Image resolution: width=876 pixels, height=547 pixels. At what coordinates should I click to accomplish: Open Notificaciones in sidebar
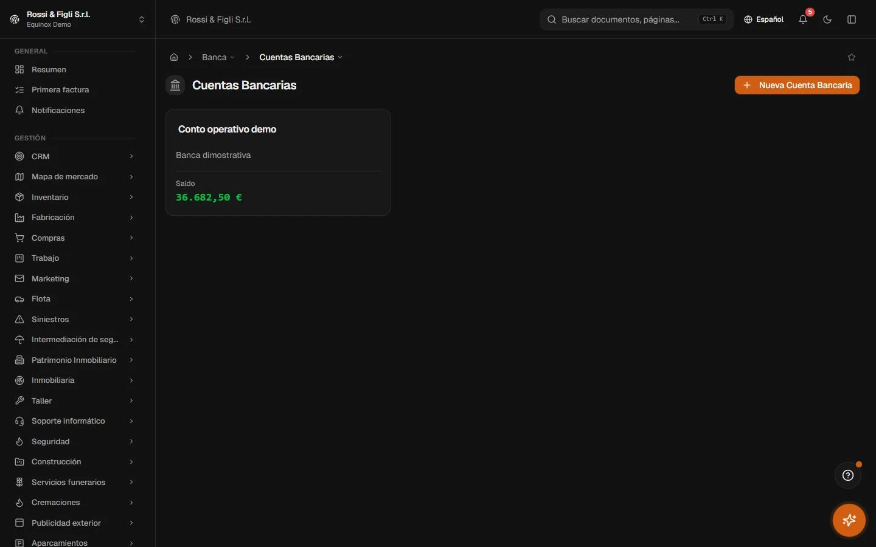[74, 110]
